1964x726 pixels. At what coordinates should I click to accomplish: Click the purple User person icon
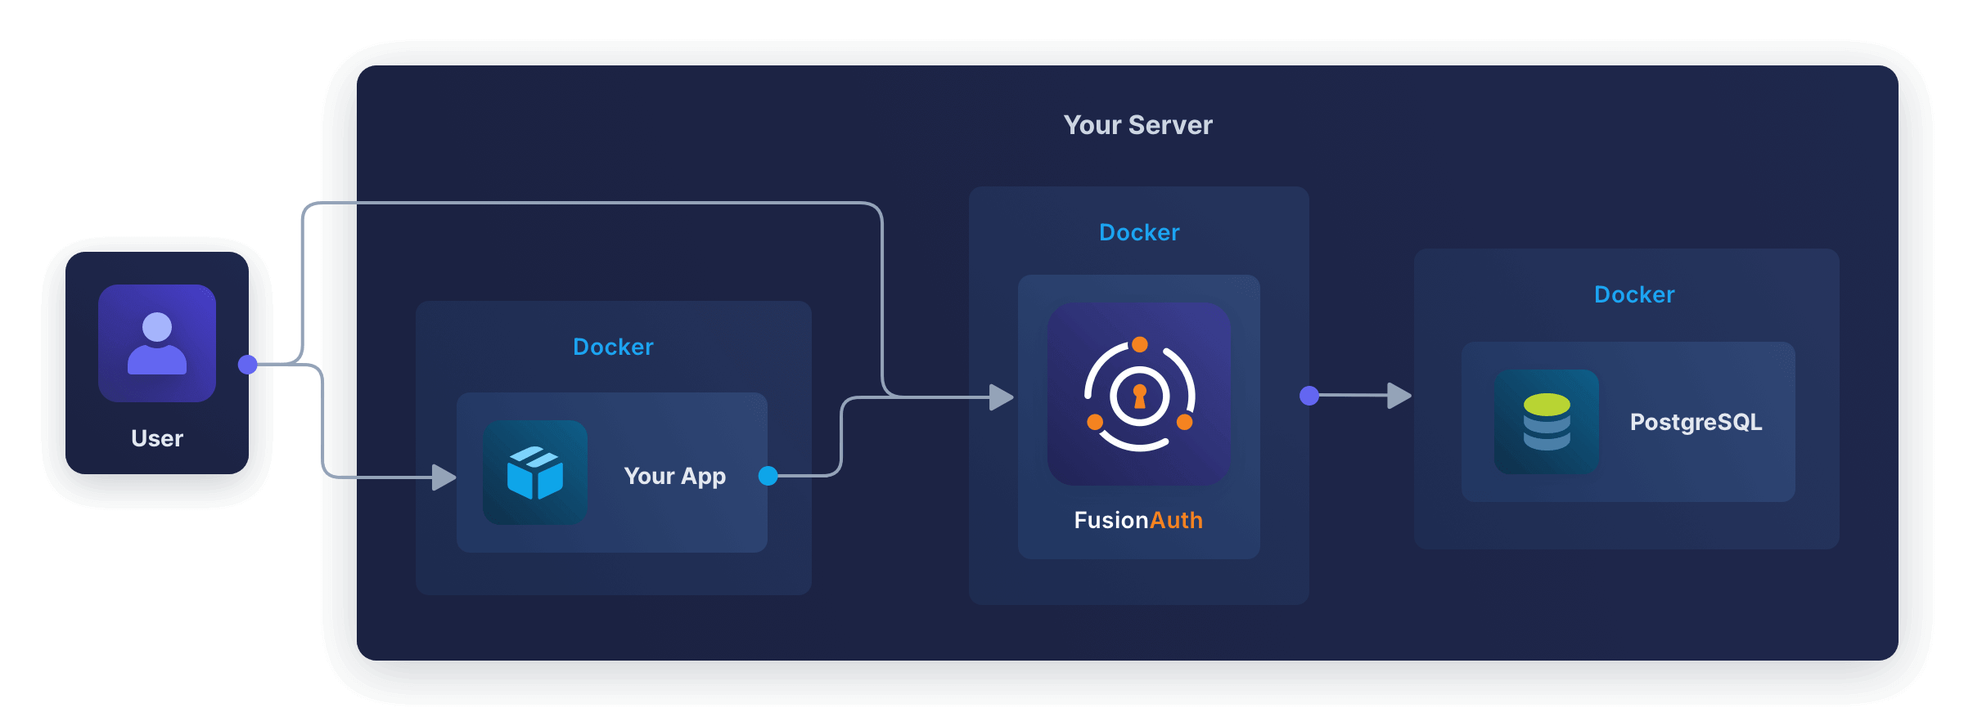pos(157,343)
